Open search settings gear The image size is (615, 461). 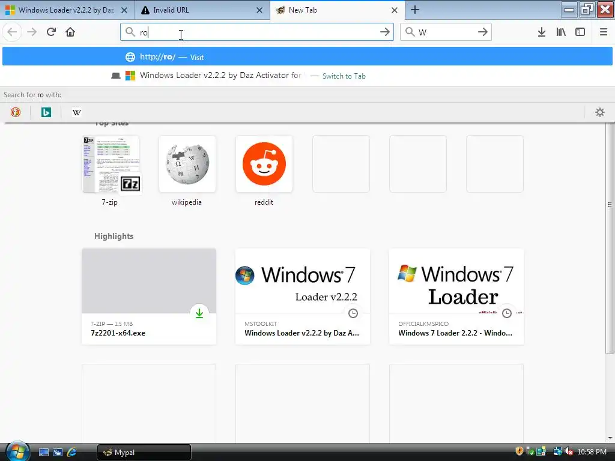pyautogui.click(x=600, y=112)
